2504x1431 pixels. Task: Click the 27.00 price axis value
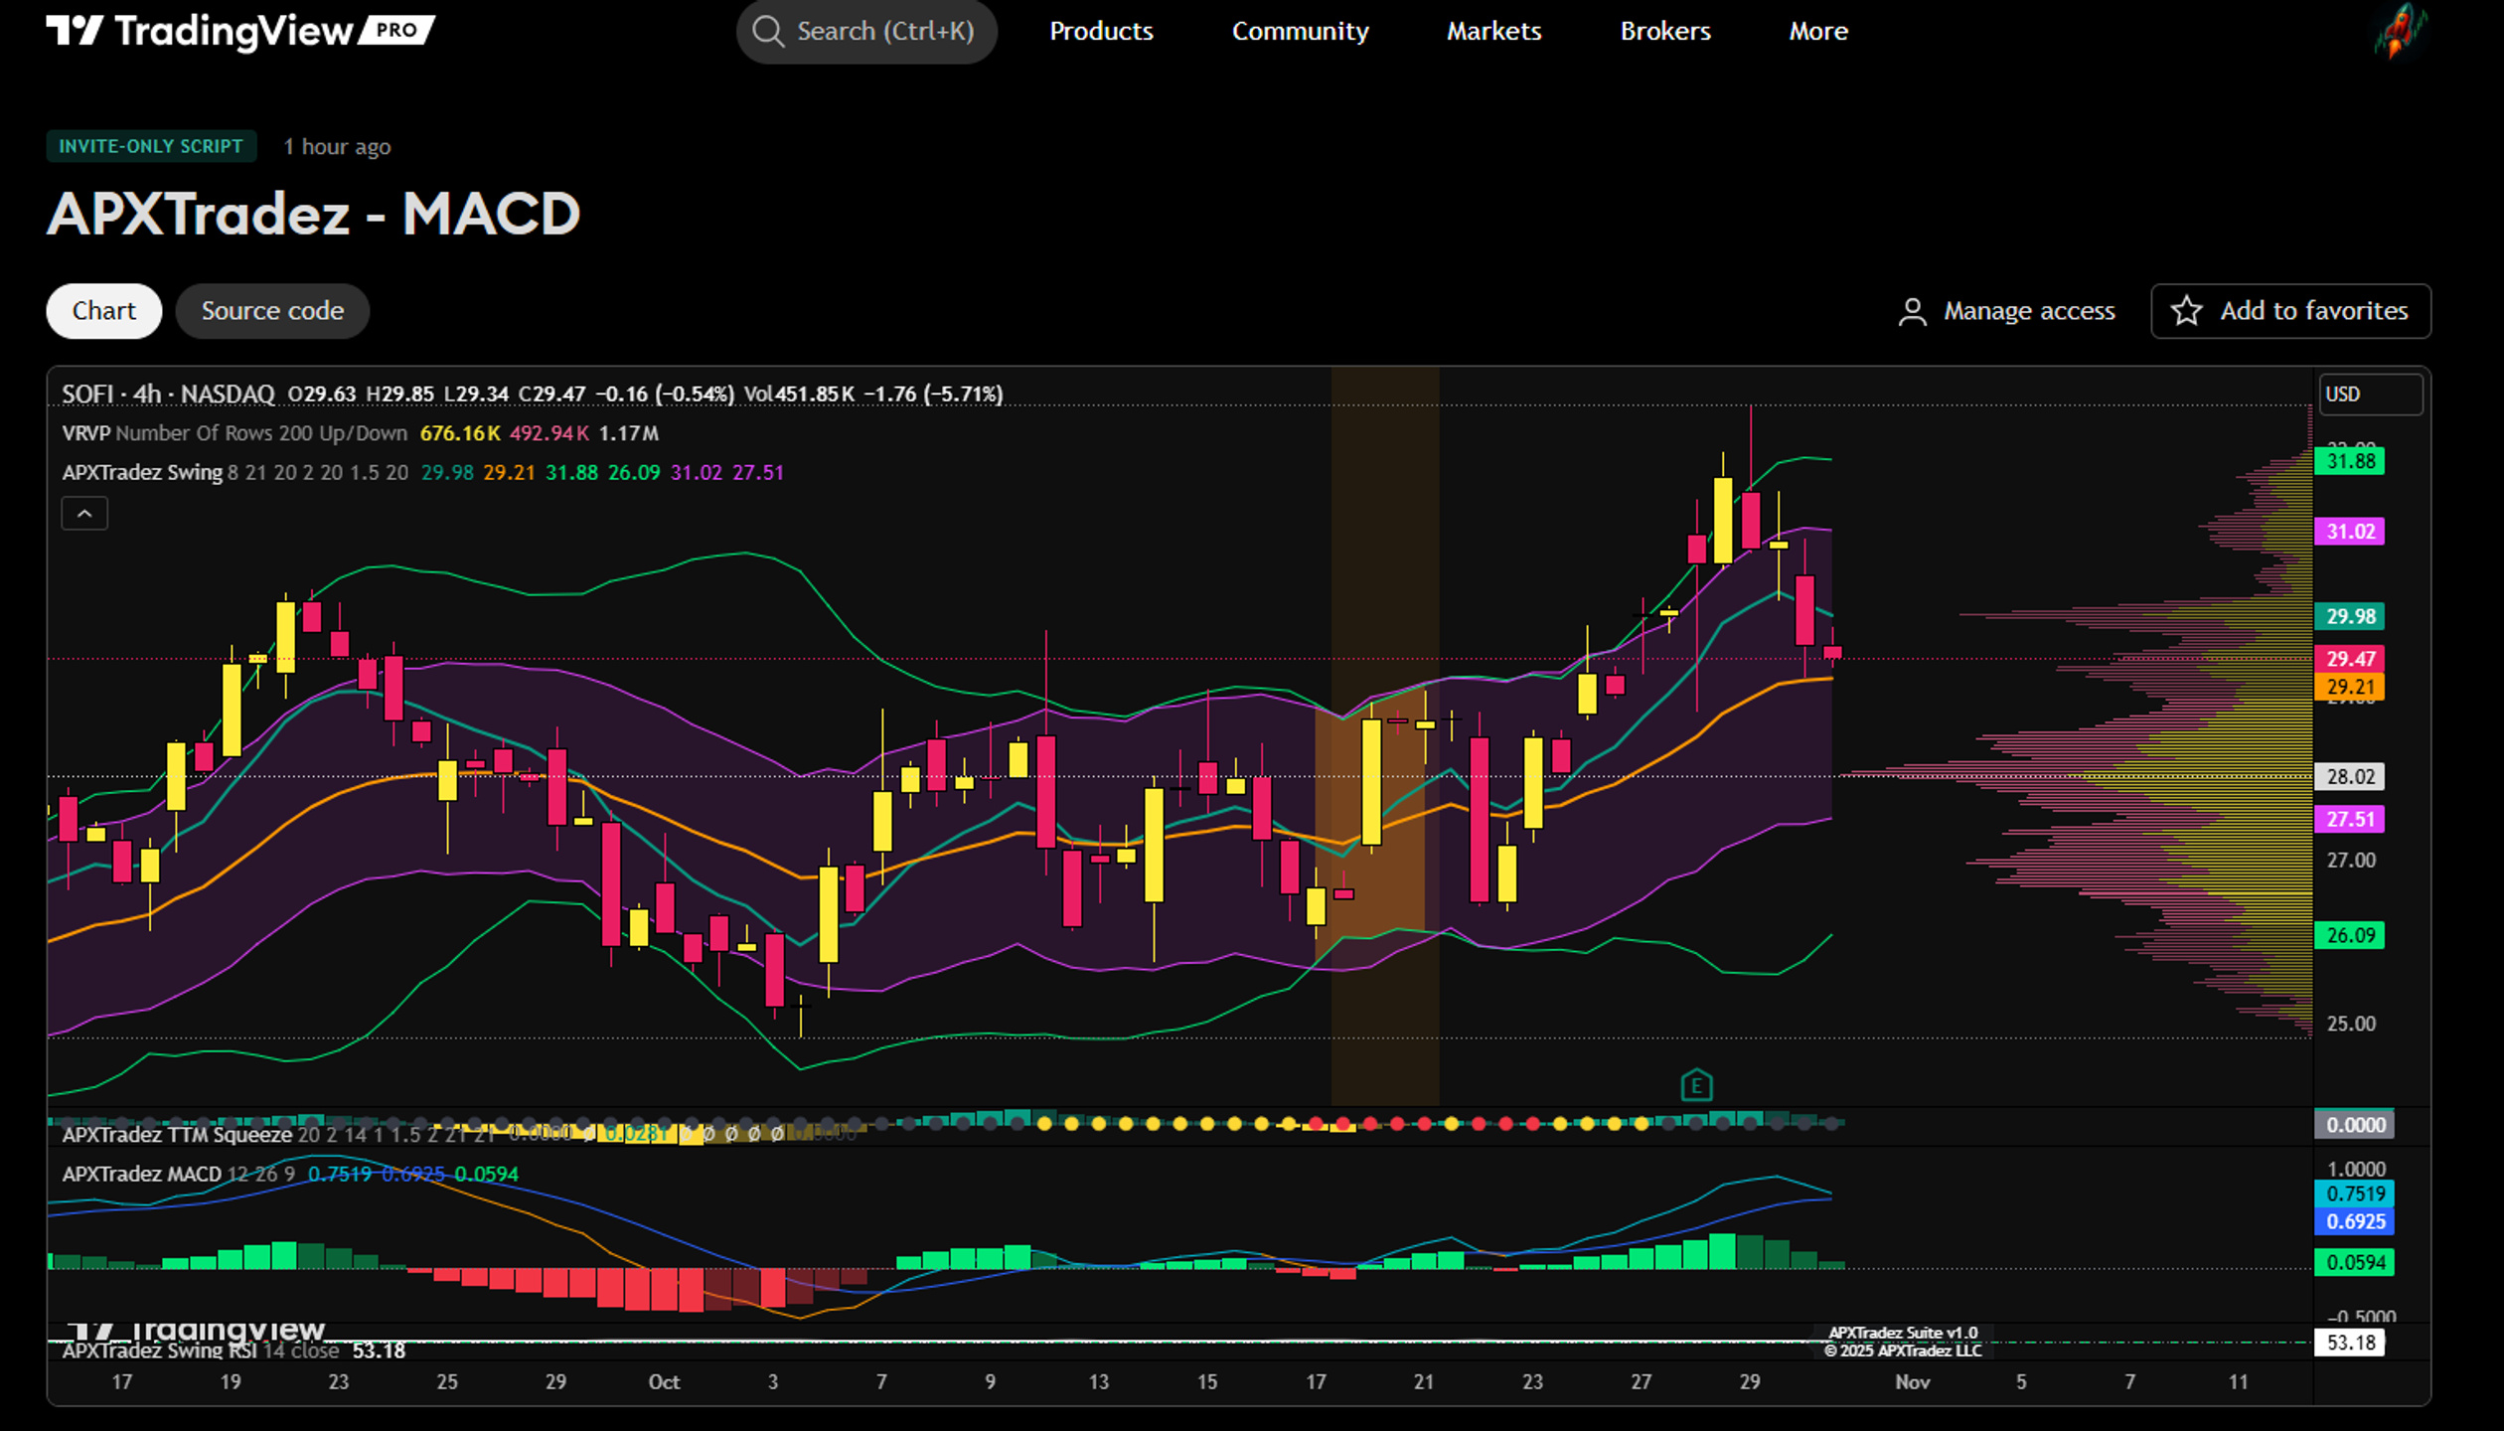pos(2351,861)
